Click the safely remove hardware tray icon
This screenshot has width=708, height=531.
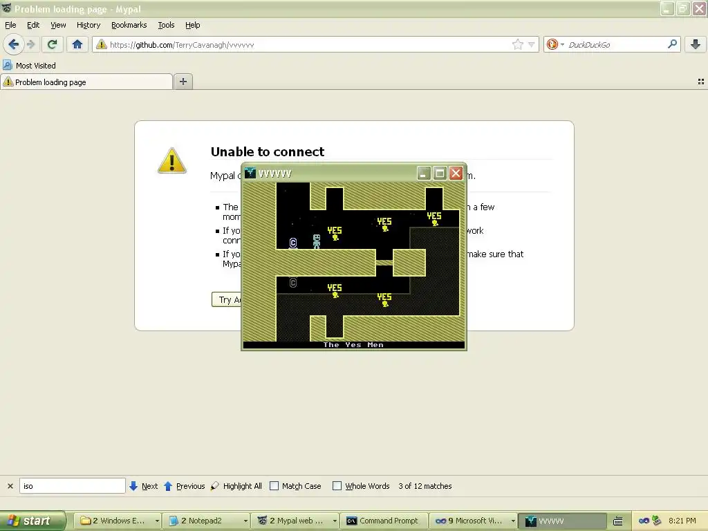click(x=657, y=521)
